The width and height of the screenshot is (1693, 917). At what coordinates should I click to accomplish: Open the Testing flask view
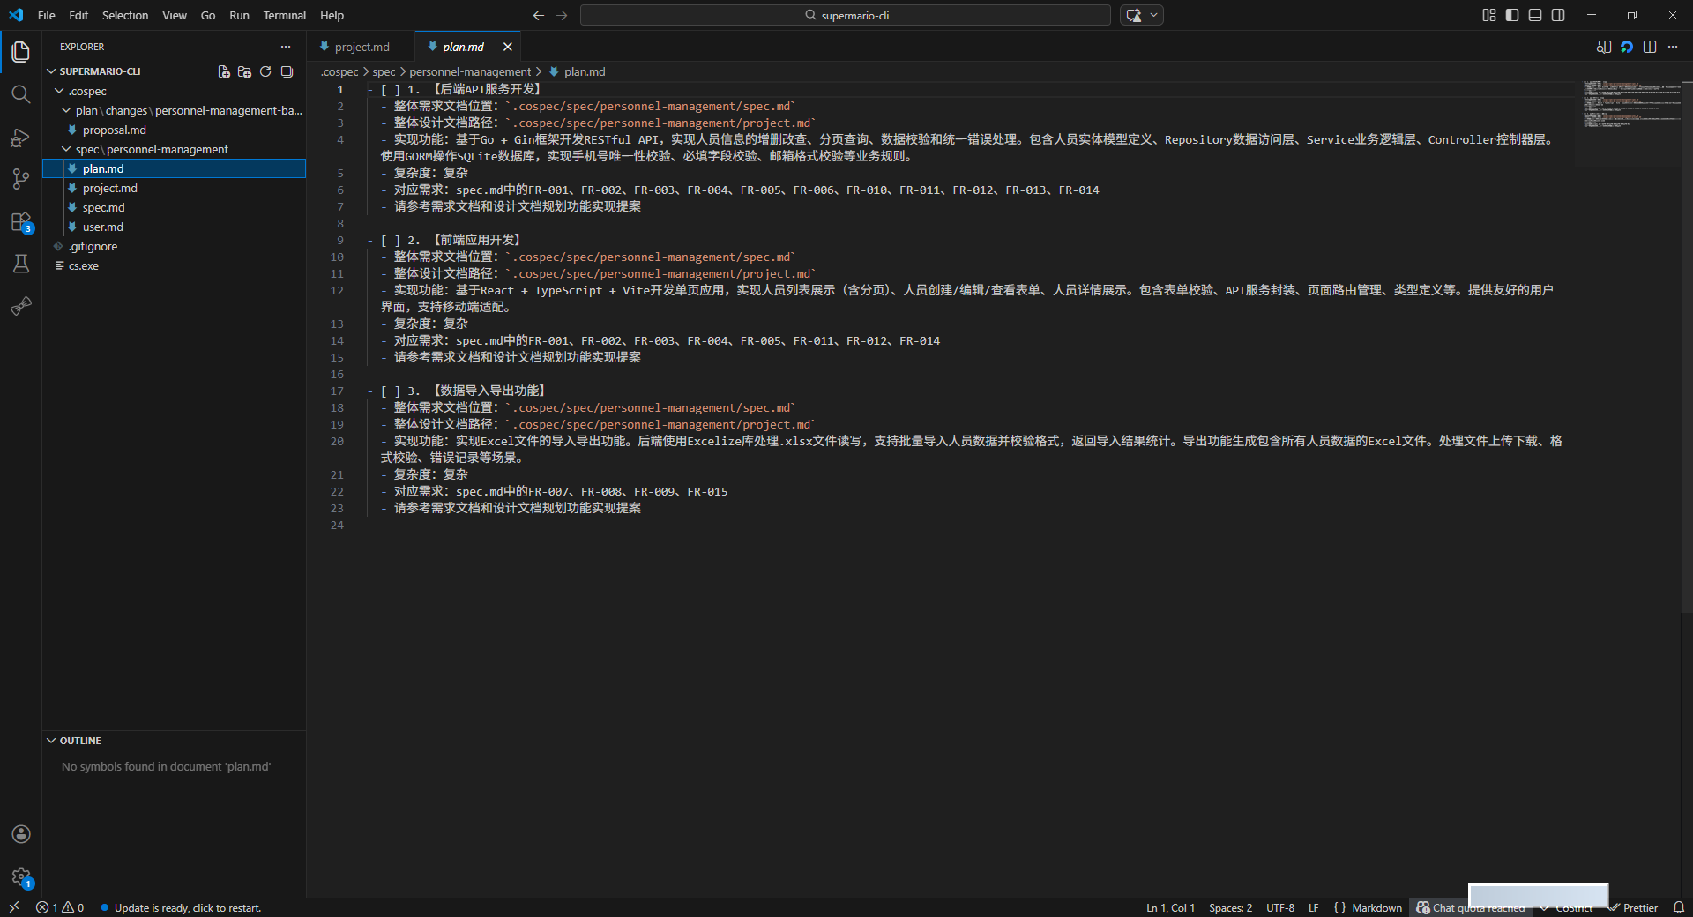point(20,264)
